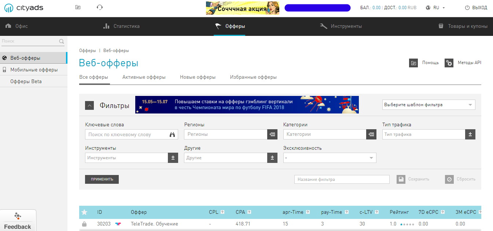This screenshot has width=493, height=231.
Task: Click the pay-Time question mark icon
Action: pos(346,212)
